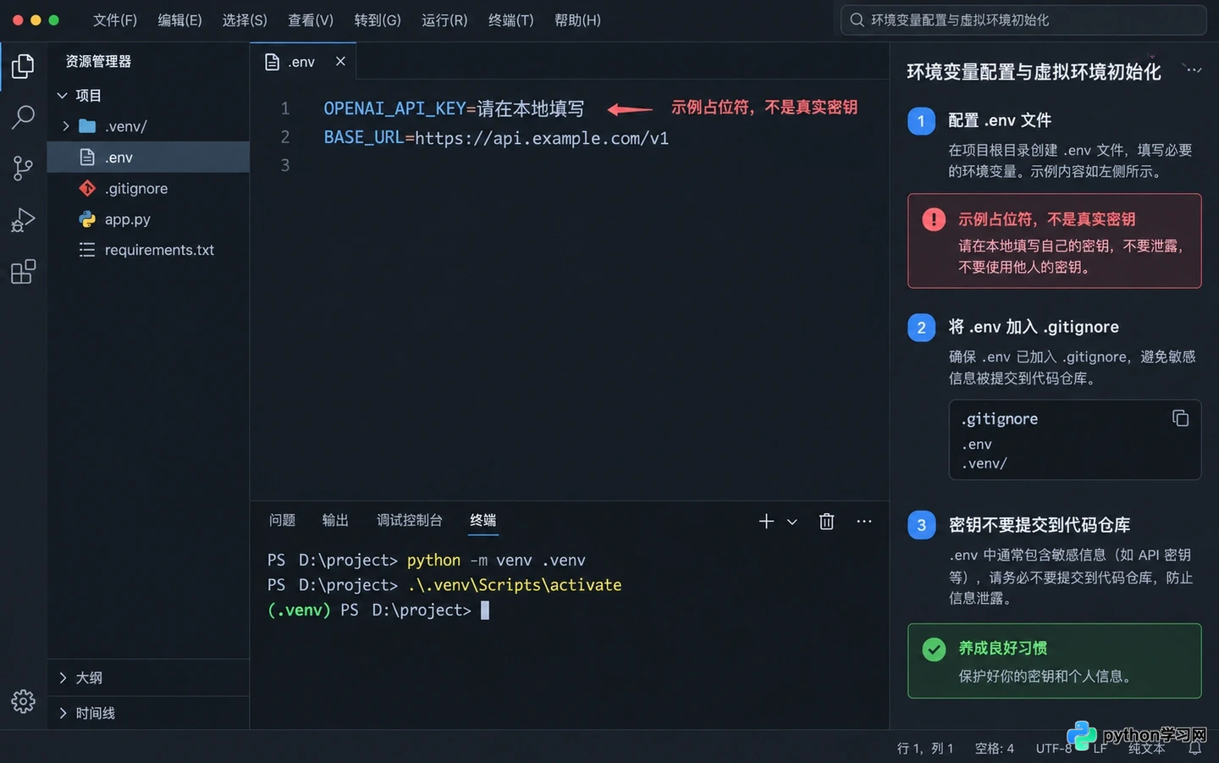Open the 终端(T) menu
1219x763 pixels.
[510, 19]
